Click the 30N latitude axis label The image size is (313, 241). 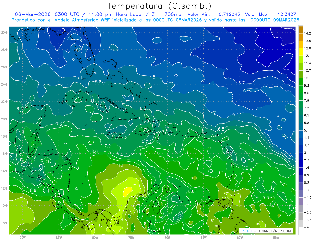click(x=4, y=32)
